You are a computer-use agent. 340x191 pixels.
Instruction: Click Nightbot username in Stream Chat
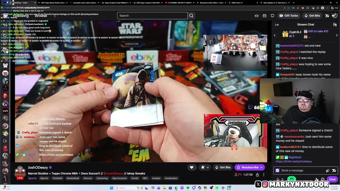[x=295, y=157]
